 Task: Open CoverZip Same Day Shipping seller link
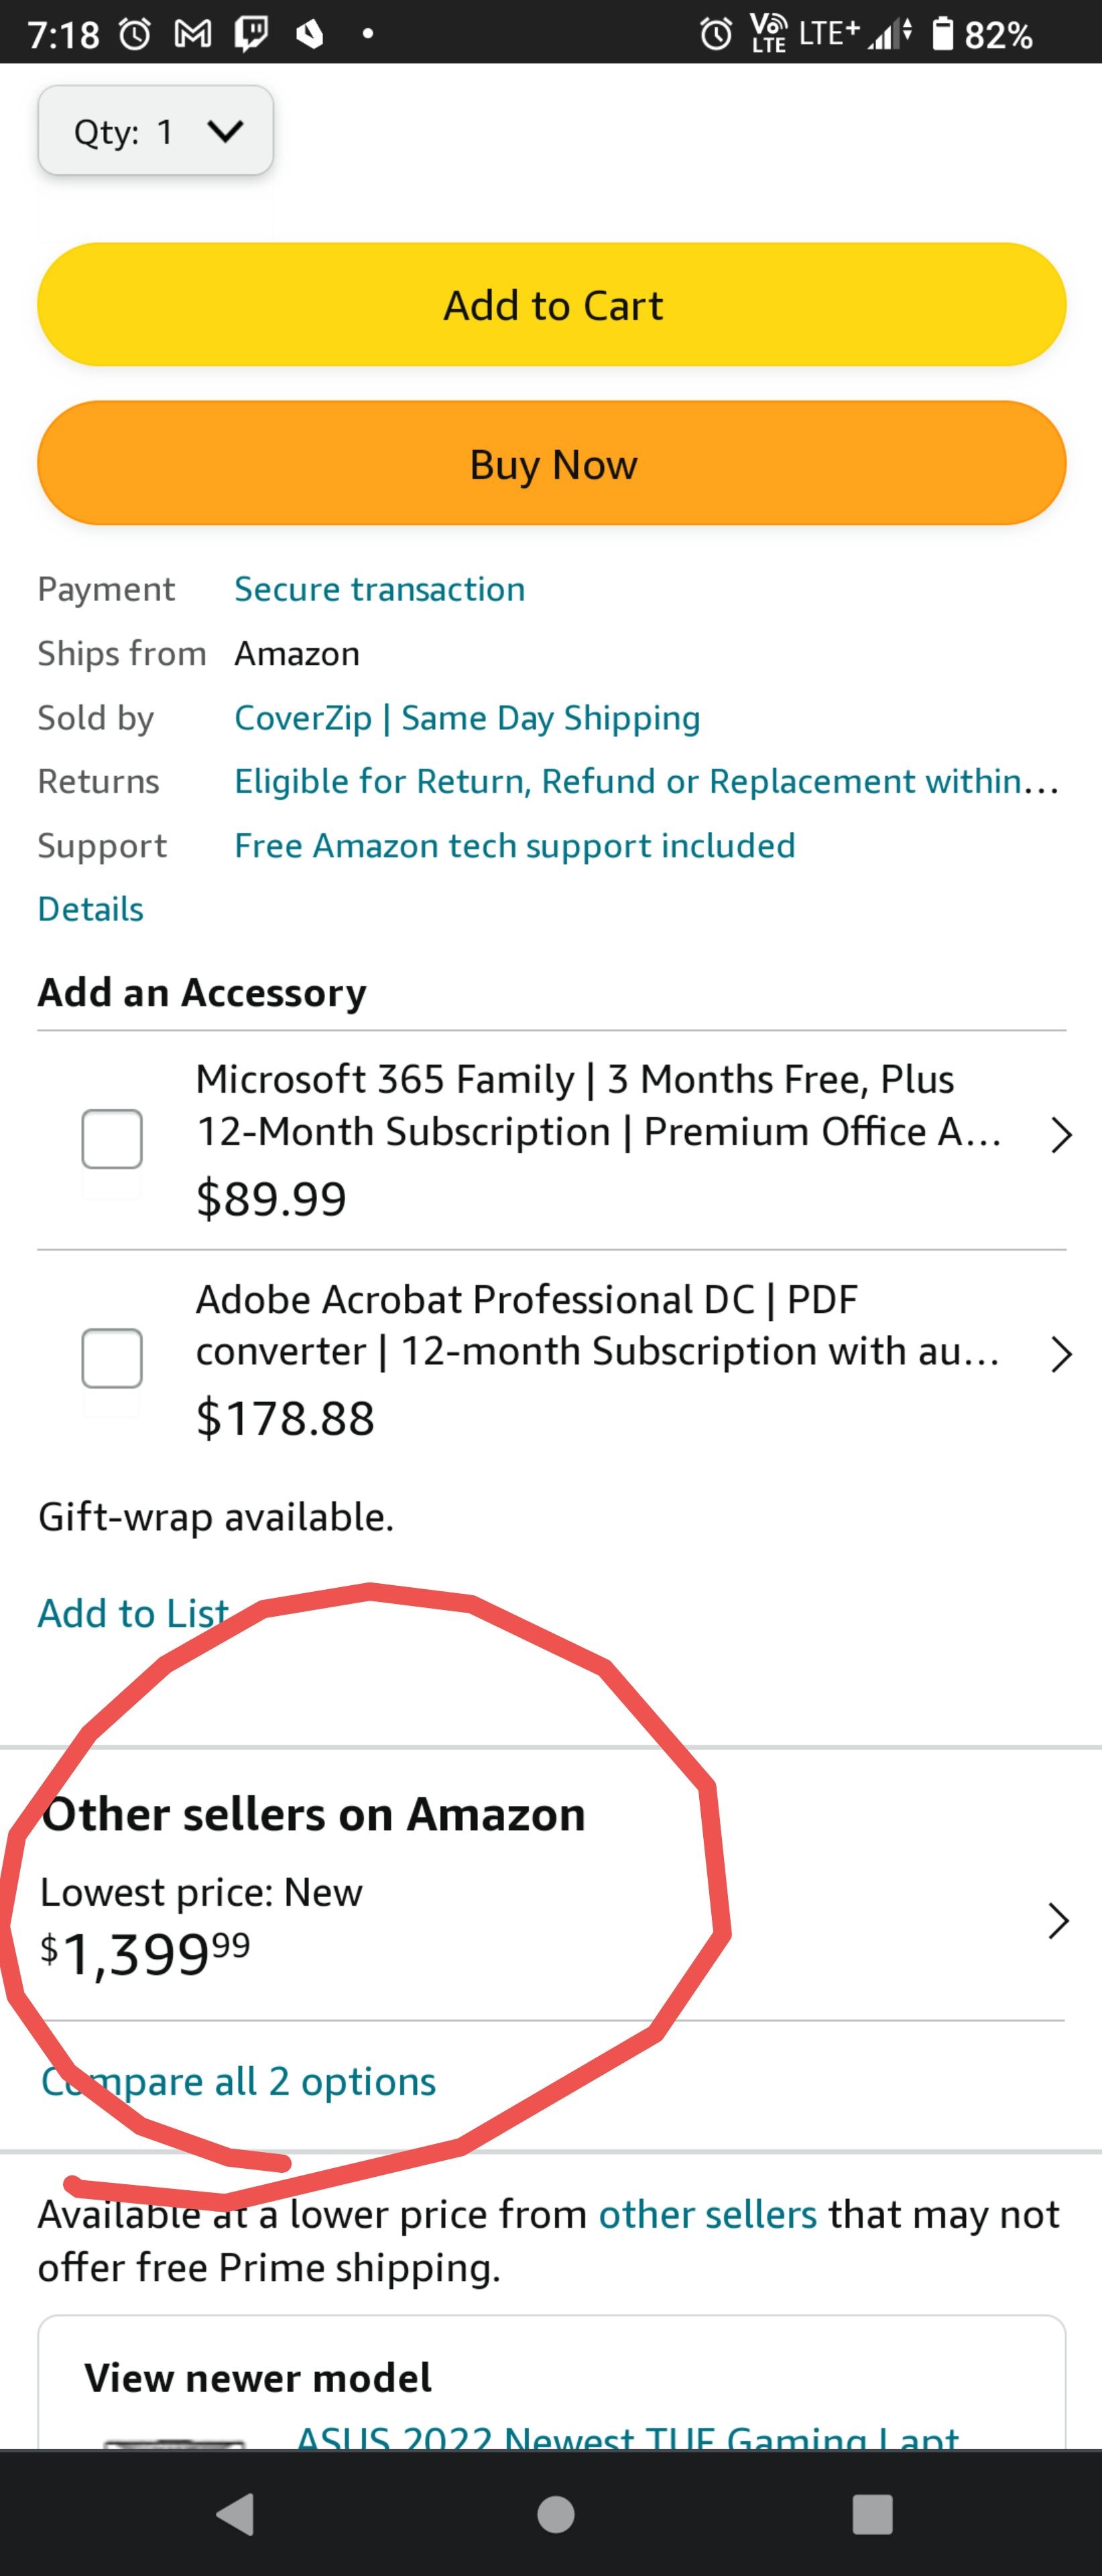(x=467, y=717)
